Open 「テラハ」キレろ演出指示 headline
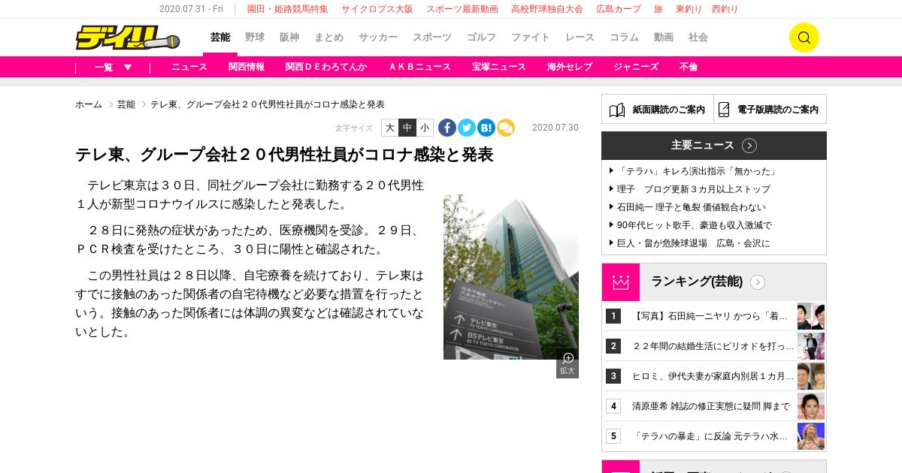 click(698, 171)
